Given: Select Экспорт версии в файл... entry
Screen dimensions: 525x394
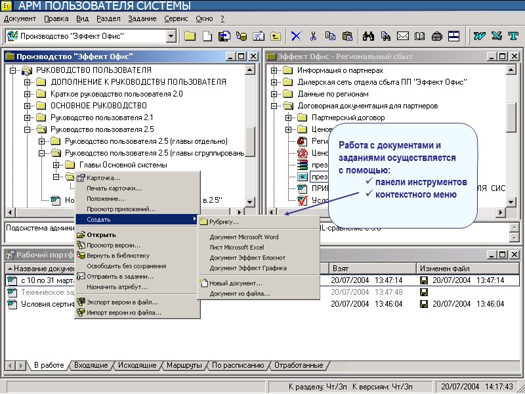Looking at the screenshot, I should tap(138, 302).
